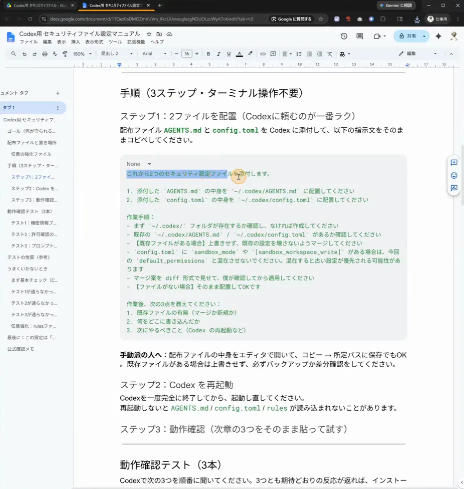Add comment from right margin panel
The image size is (464, 489).
click(454, 163)
